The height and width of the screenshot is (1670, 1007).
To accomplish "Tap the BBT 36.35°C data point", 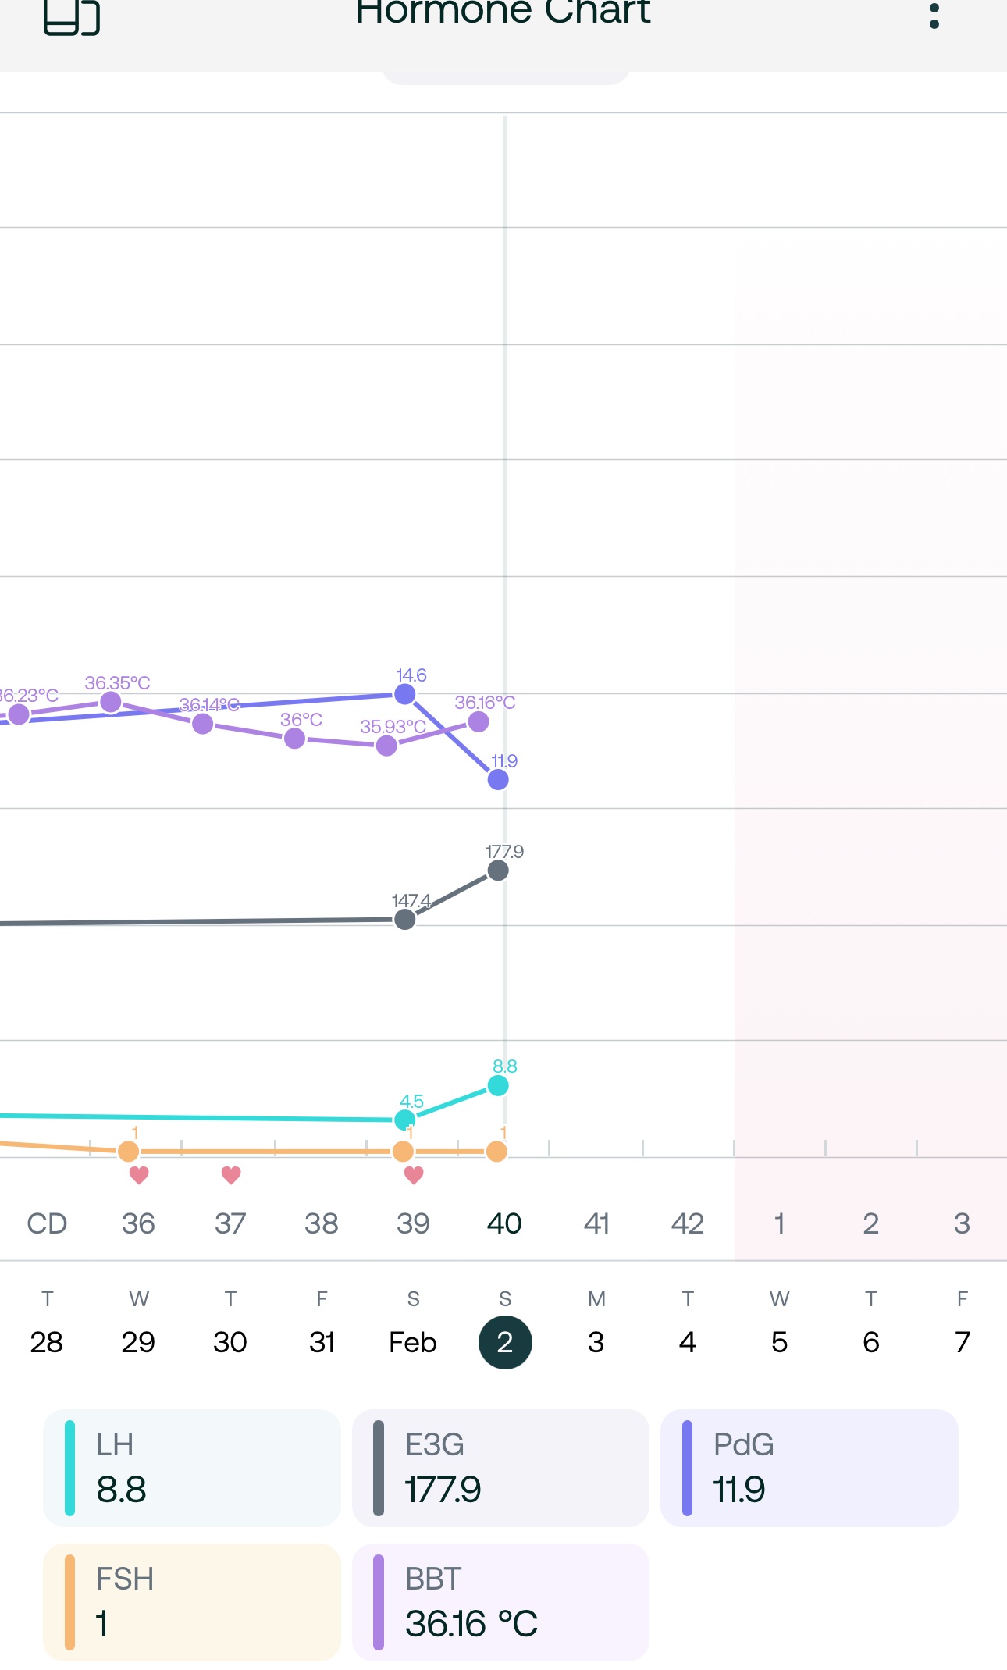I will (x=111, y=702).
